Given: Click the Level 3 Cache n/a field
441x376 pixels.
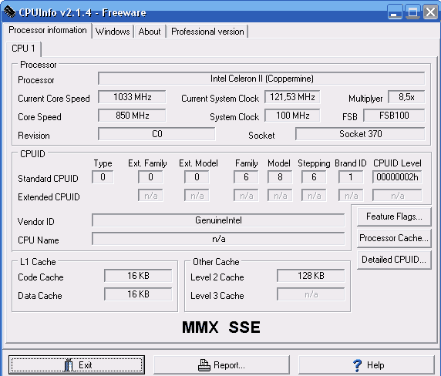Looking at the screenshot, I should click(311, 294).
